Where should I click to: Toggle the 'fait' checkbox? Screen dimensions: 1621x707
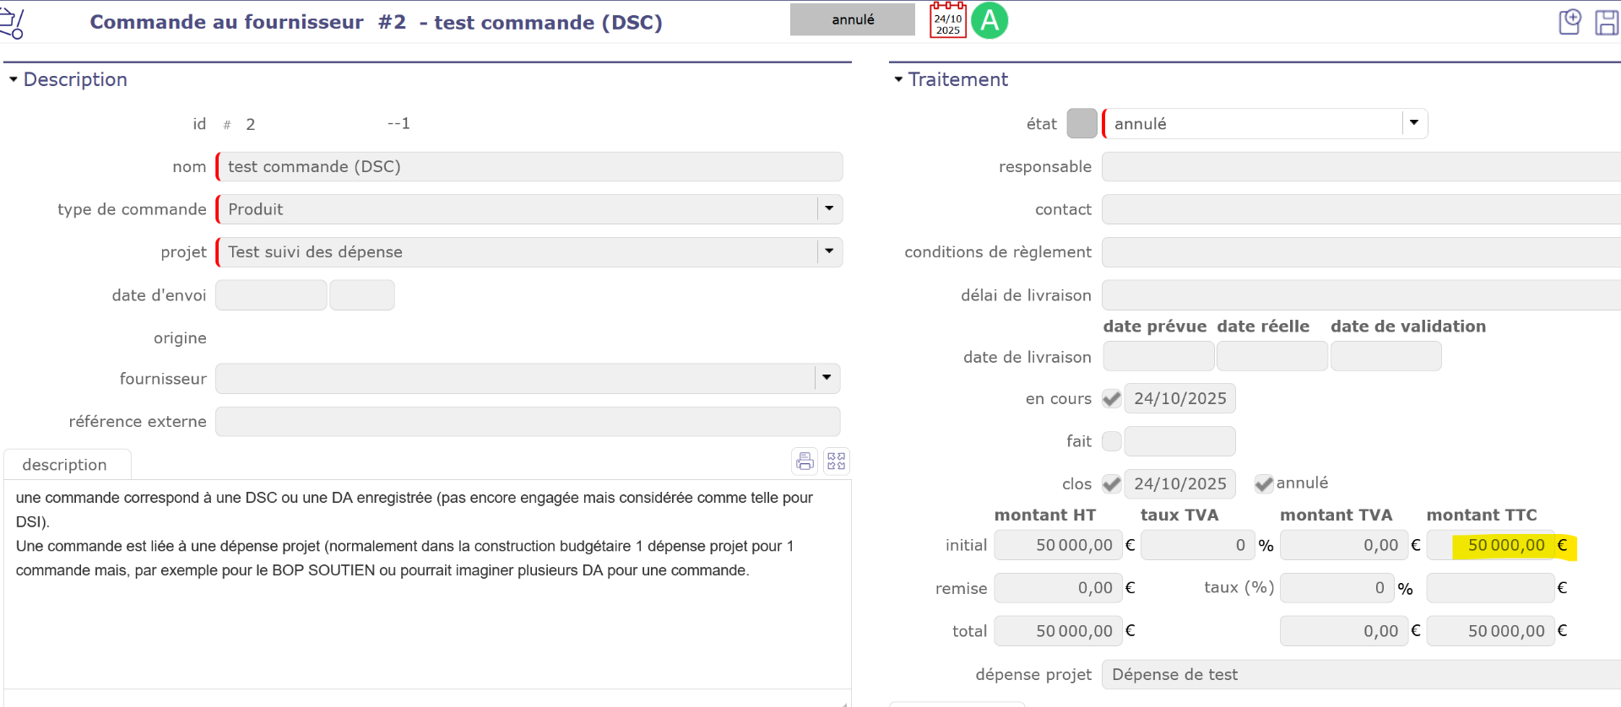coord(1112,441)
